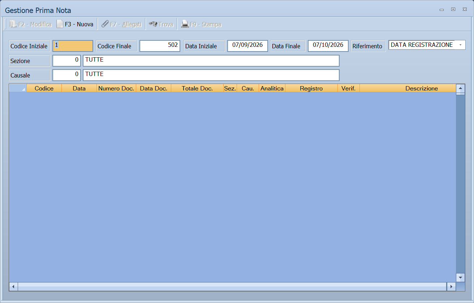Click the Data Finale date field
Screen dimensions: 474x303
[x=328, y=46]
